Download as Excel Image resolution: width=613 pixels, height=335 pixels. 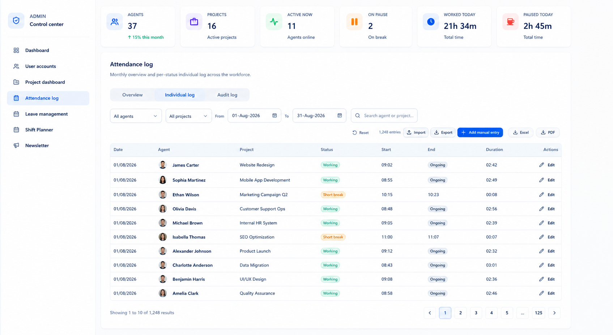tap(521, 132)
